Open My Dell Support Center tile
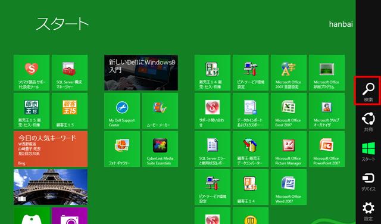This screenshot has height=224, width=381. (122, 111)
